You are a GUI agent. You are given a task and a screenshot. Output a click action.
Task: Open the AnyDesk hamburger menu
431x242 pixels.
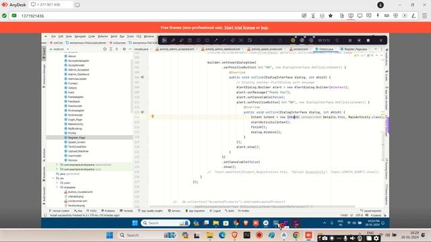tap(424, 16)
